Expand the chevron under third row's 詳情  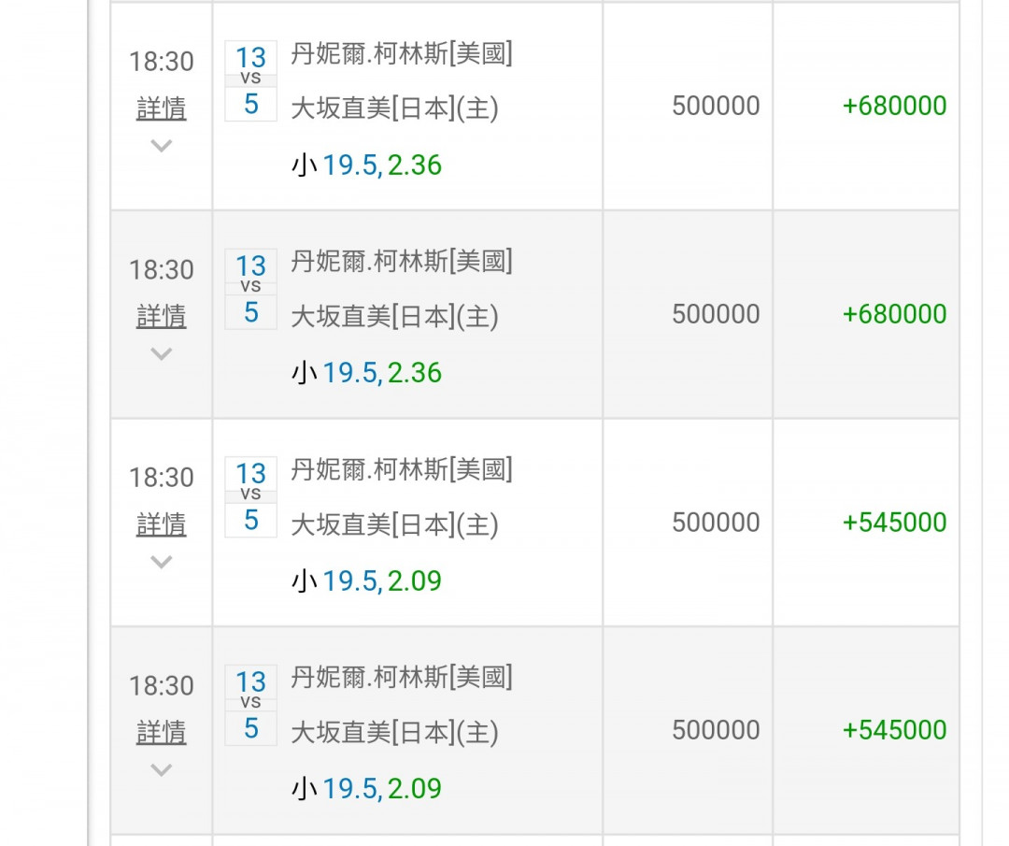click(x=161, y=562)
